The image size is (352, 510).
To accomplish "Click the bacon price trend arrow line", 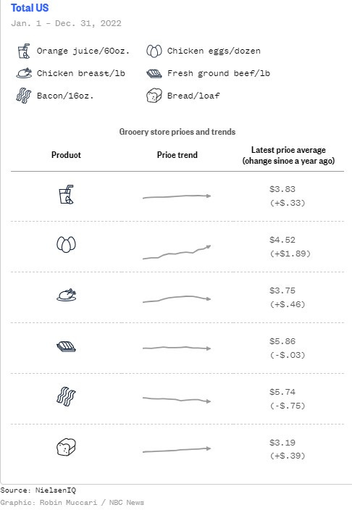I will pyautogui.click(x=177, y=399).
